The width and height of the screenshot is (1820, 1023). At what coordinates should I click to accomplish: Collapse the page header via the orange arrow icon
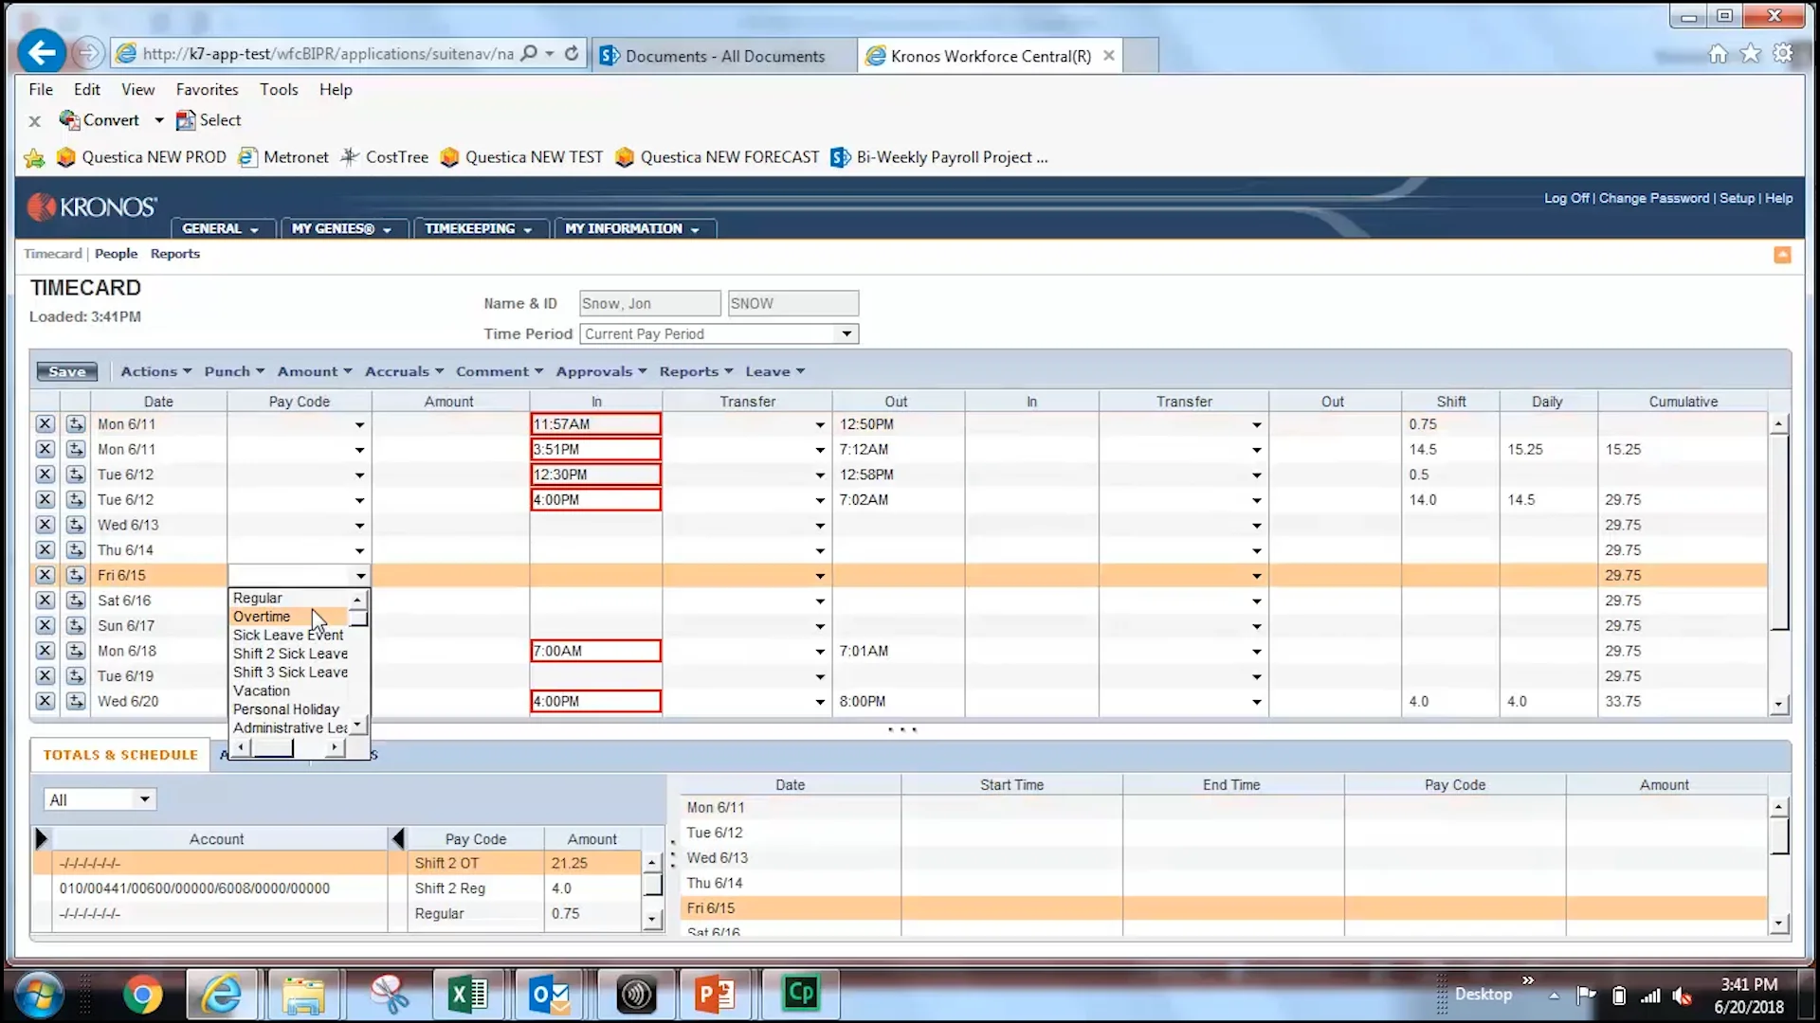click(1783, 255)
